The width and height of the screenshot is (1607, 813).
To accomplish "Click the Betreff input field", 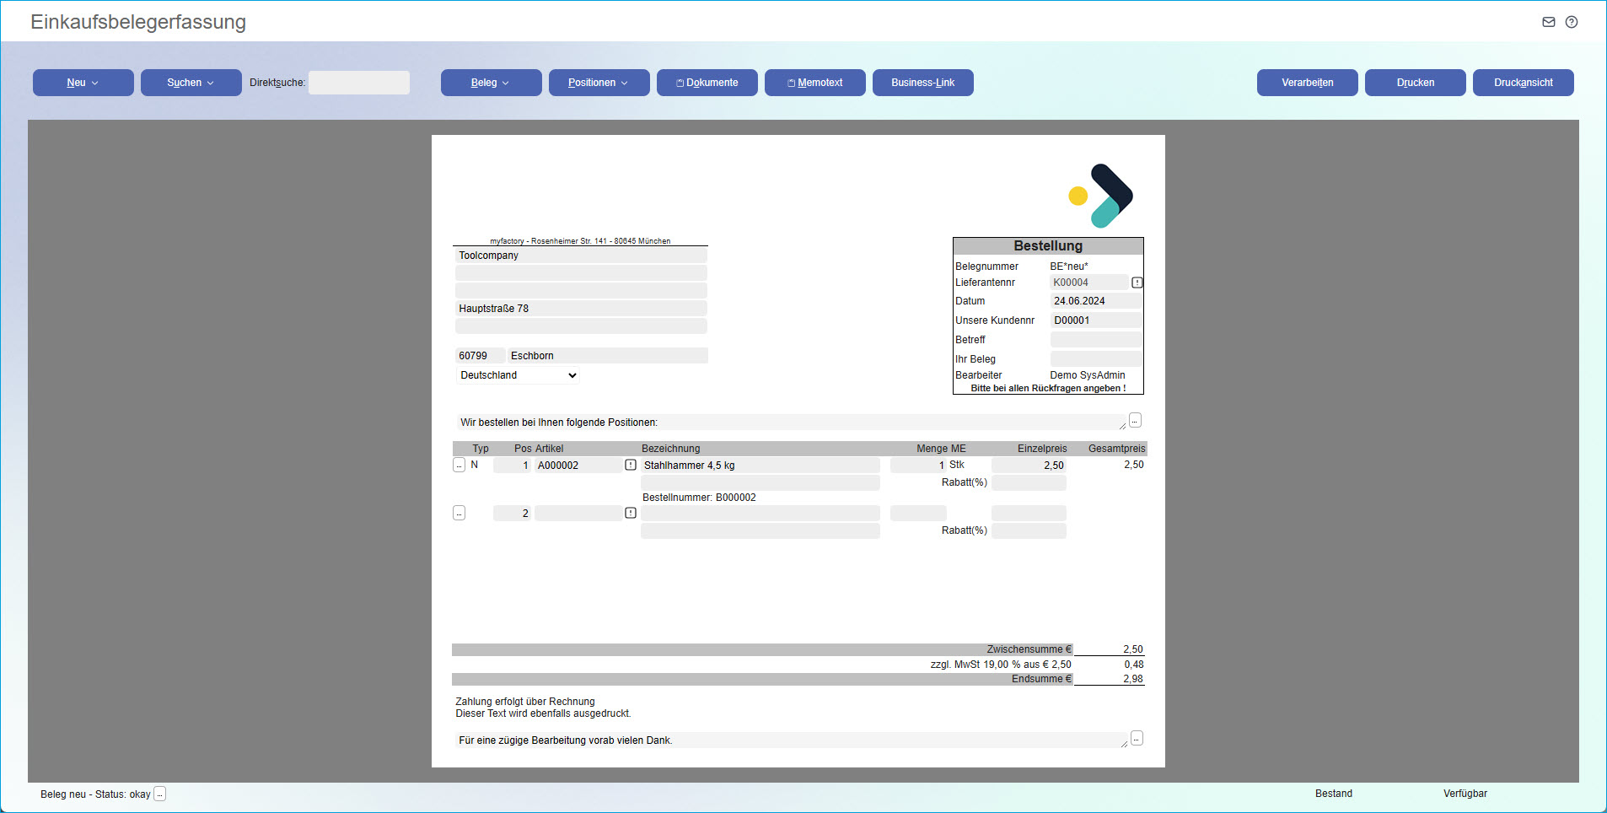I will point(1095,340).
